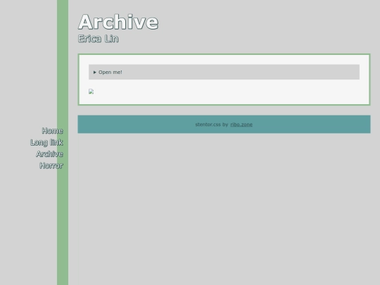Click the "stentor.css by" footer text
This screenshot has height=285, width=380.
[212, 125]
